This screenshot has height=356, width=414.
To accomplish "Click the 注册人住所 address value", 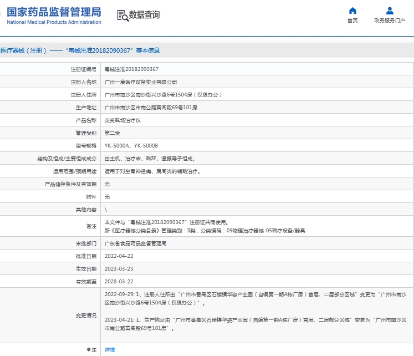I will point(163,95).
